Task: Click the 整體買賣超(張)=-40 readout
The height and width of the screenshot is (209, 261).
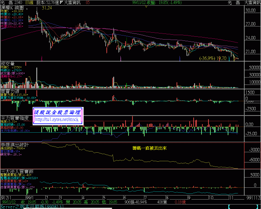Action: click(16, 175)
